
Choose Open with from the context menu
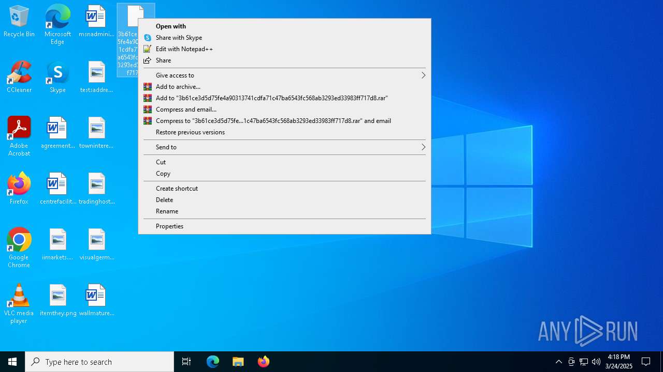click(284, 26)
